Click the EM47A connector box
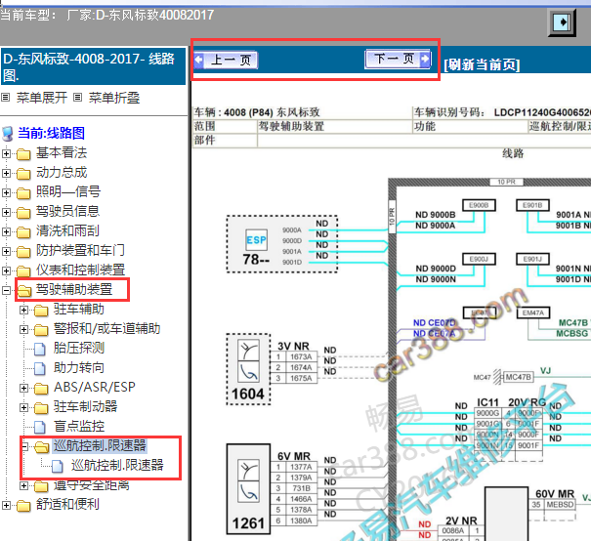 pos(533,312)
